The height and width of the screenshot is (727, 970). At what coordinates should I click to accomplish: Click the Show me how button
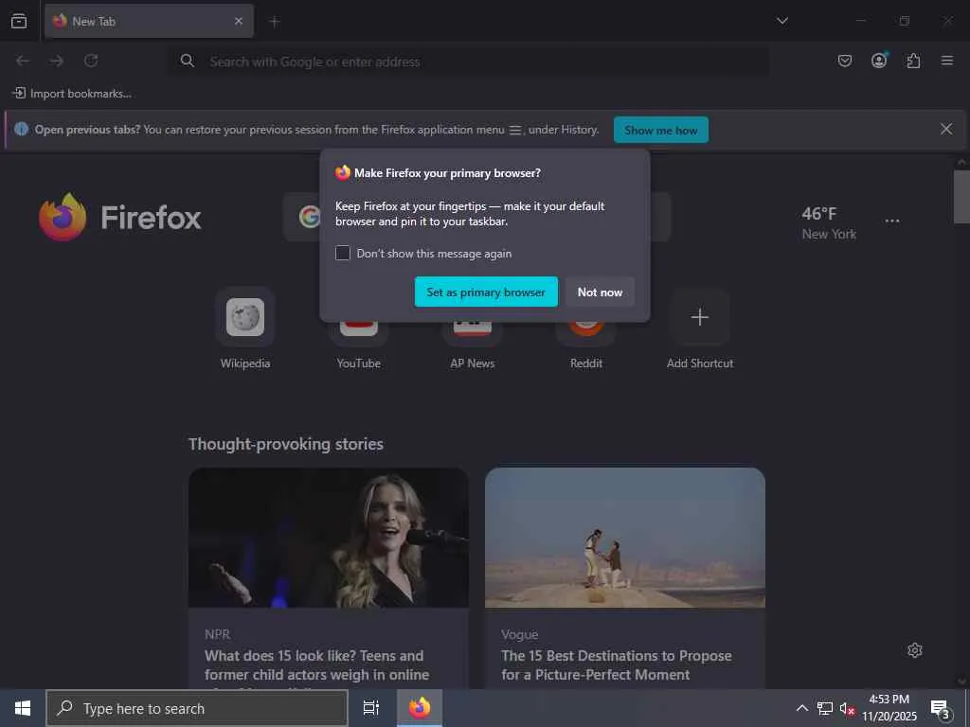click(x=660, y=130)
